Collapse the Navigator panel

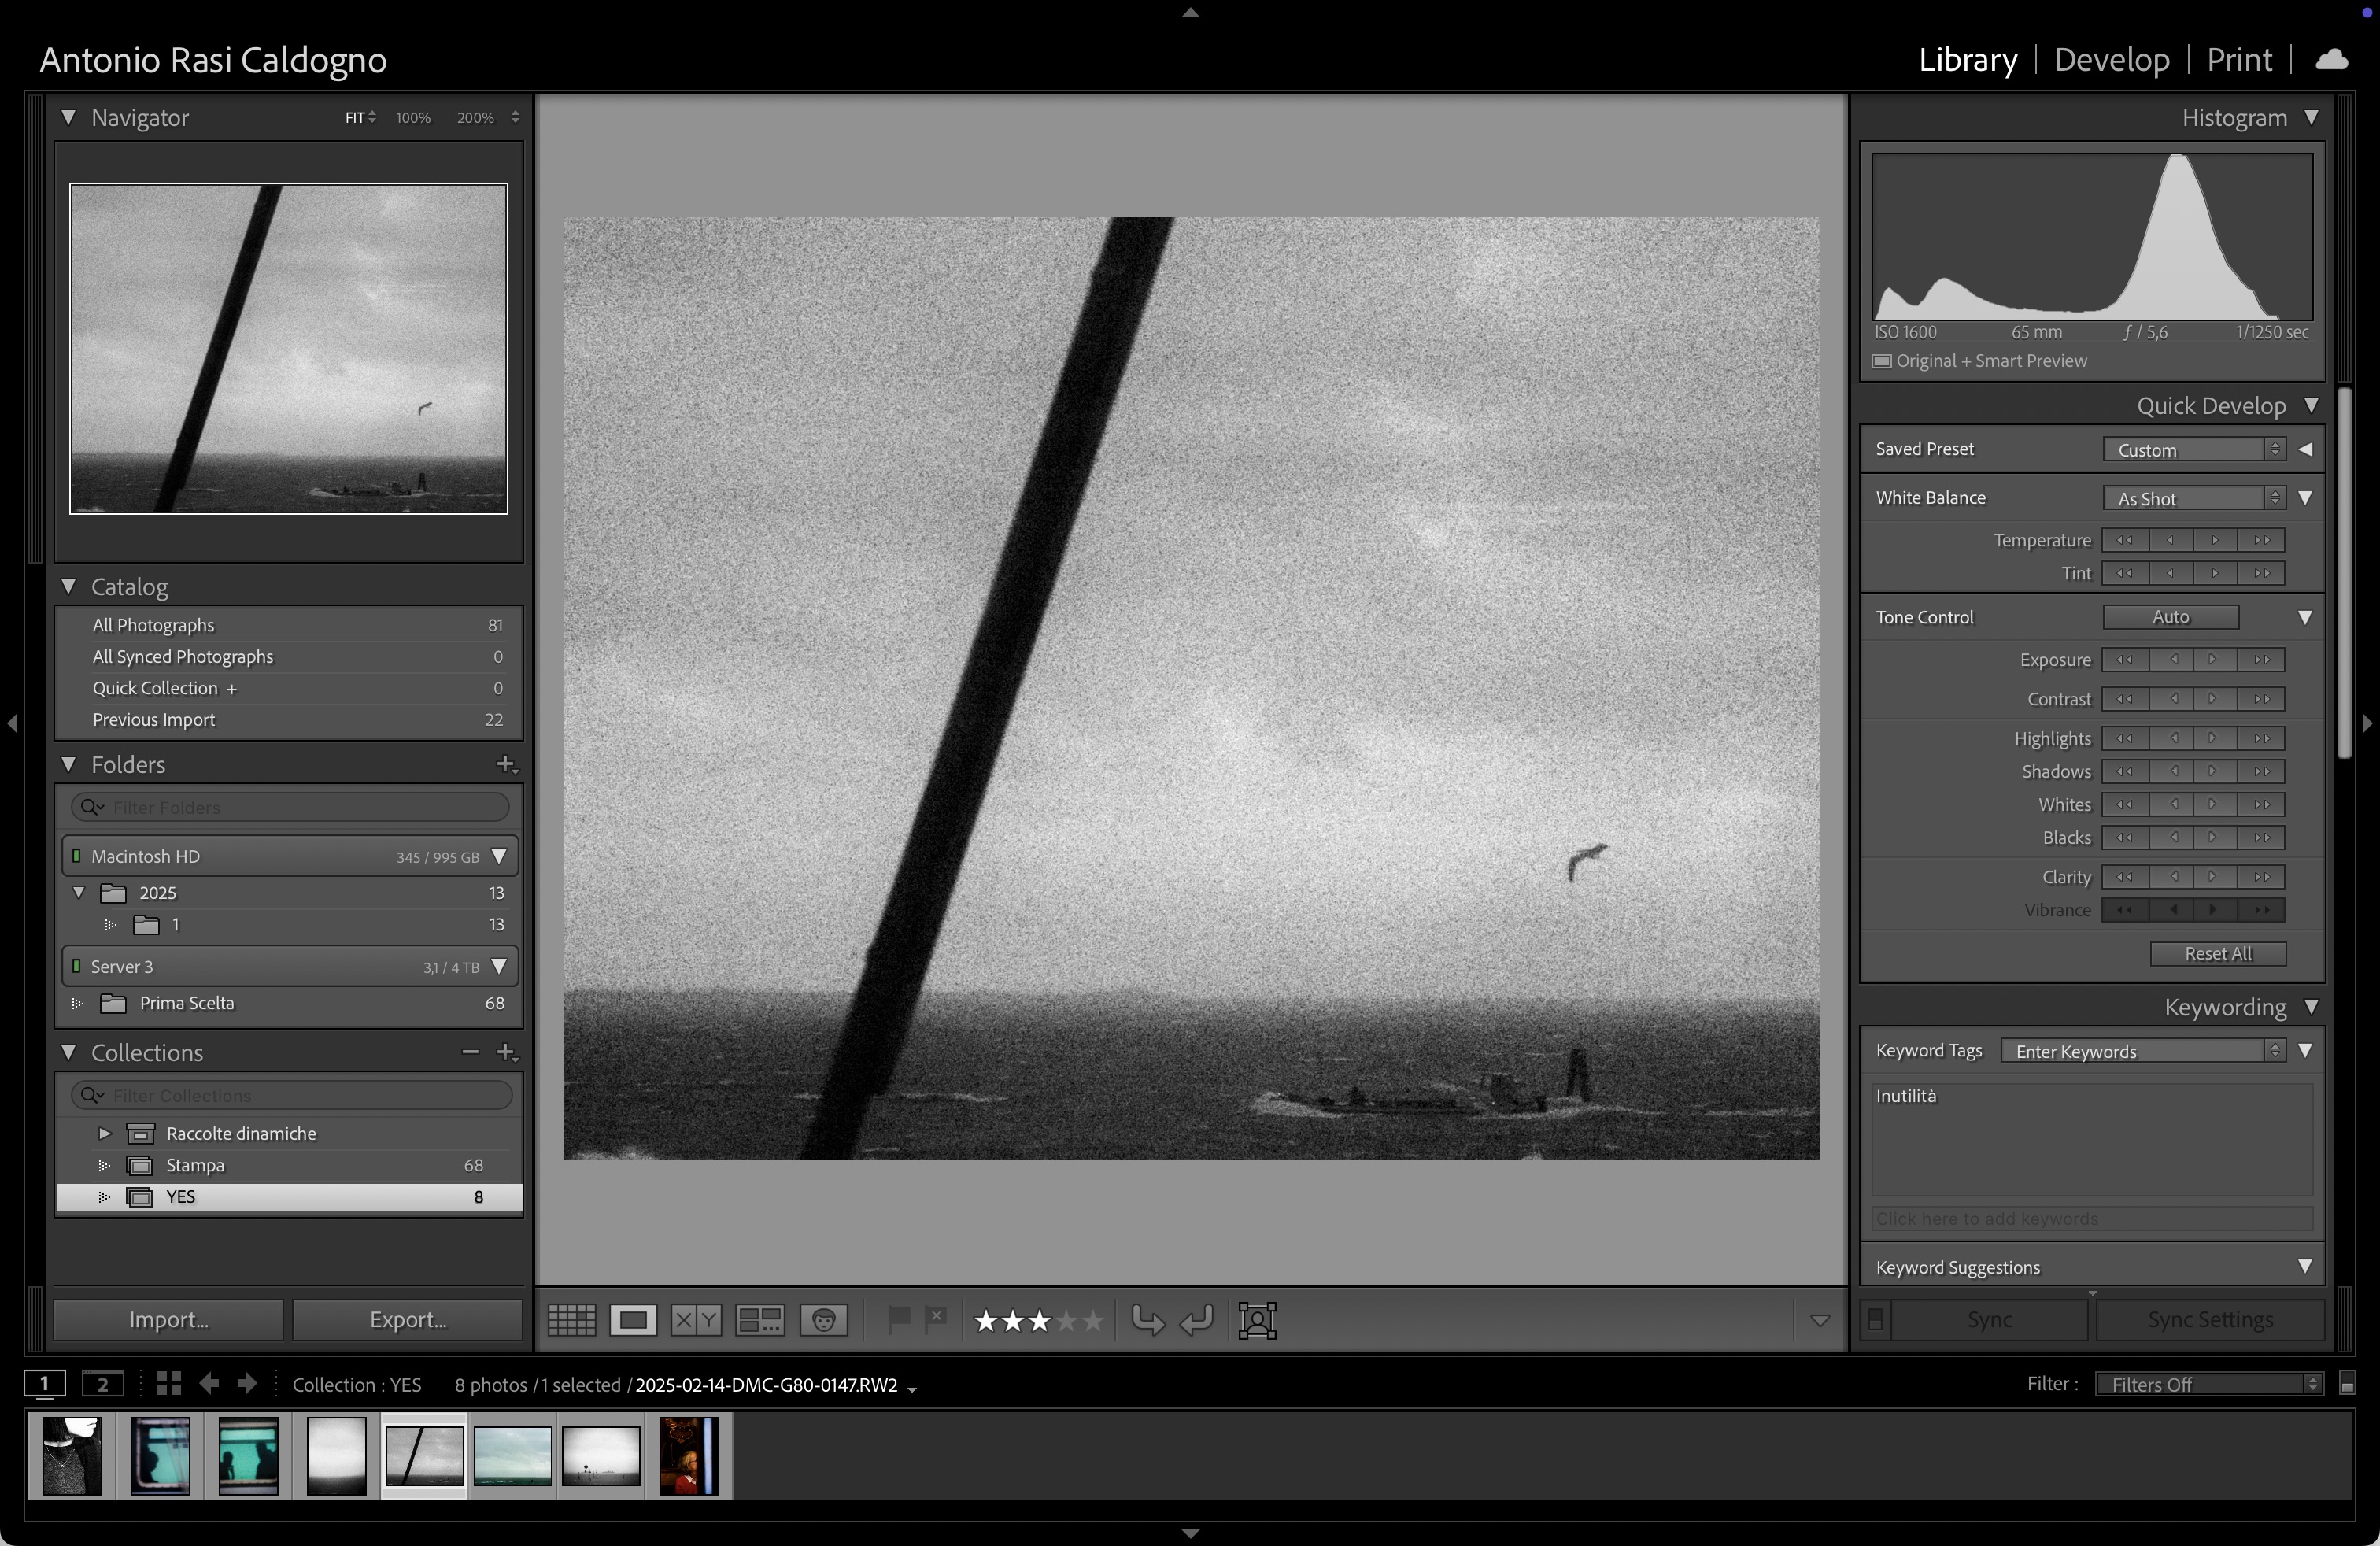69,118
